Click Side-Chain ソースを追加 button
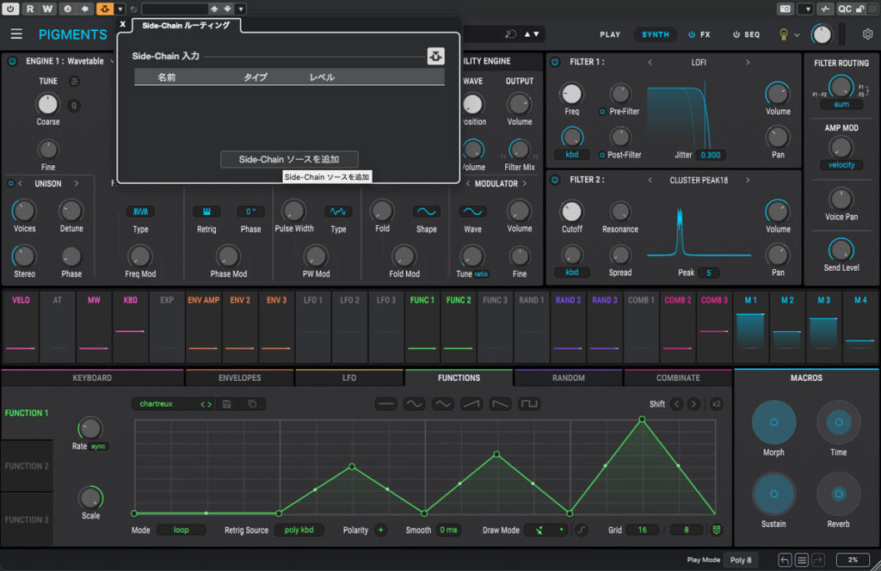Screen dimensions: 881x571 (289, 159)
